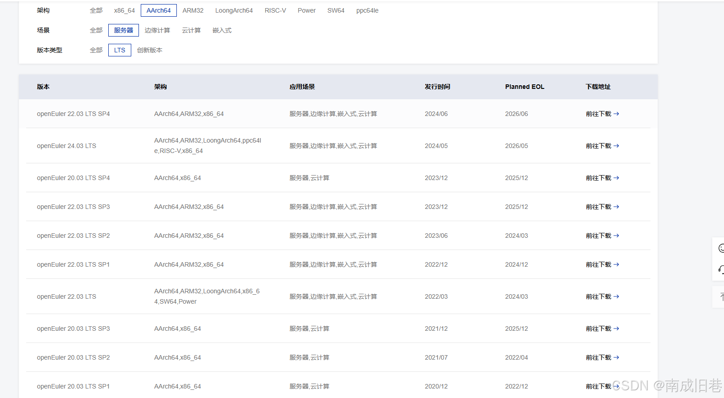Open 前往下载 for openEuler 20.03 LTS SP3

click(x=603, y=329)
